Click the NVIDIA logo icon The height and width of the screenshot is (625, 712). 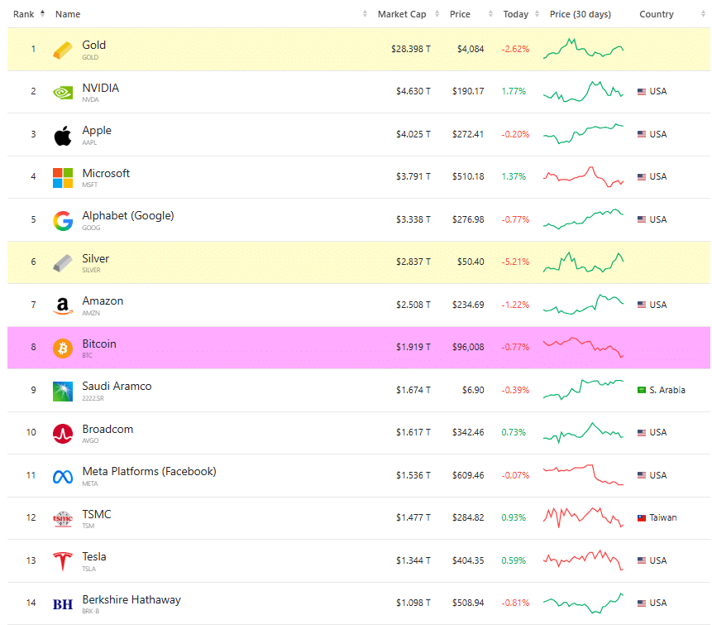(x=63, y=92)
